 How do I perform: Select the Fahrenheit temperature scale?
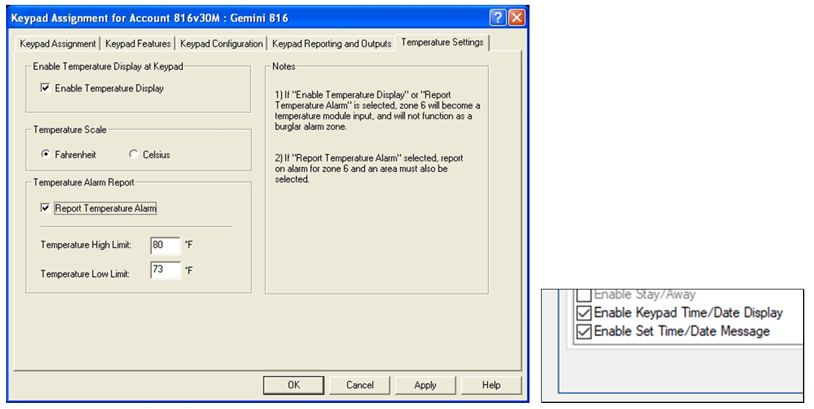pyautogui.click(x=46, y=155)
